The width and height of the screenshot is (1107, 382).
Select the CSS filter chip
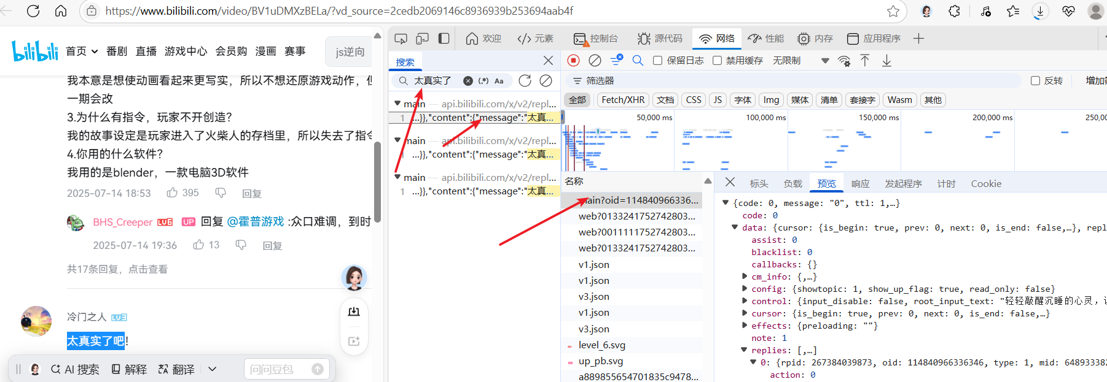pos(694,100)
